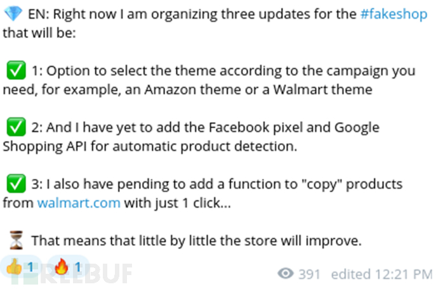Click the hourglass emoji

(17, 240)
